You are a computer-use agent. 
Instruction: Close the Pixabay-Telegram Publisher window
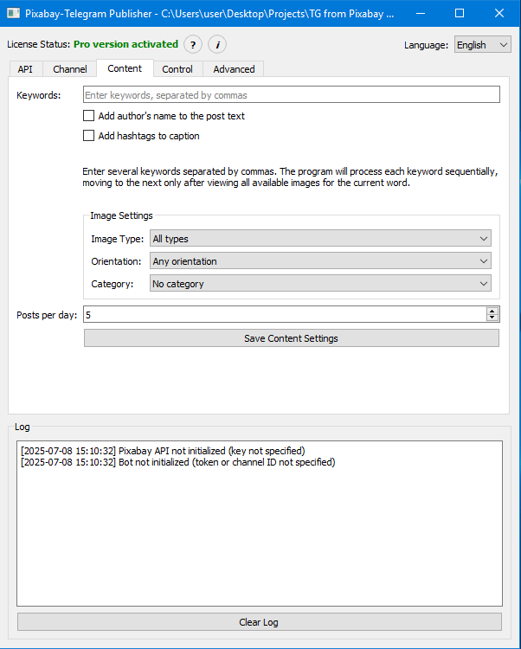tap(499, 13)
